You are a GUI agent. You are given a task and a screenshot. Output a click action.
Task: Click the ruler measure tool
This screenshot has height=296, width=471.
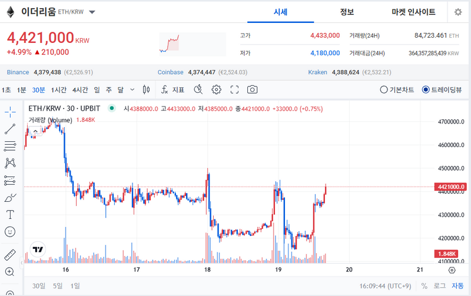(x=10, y=255)
